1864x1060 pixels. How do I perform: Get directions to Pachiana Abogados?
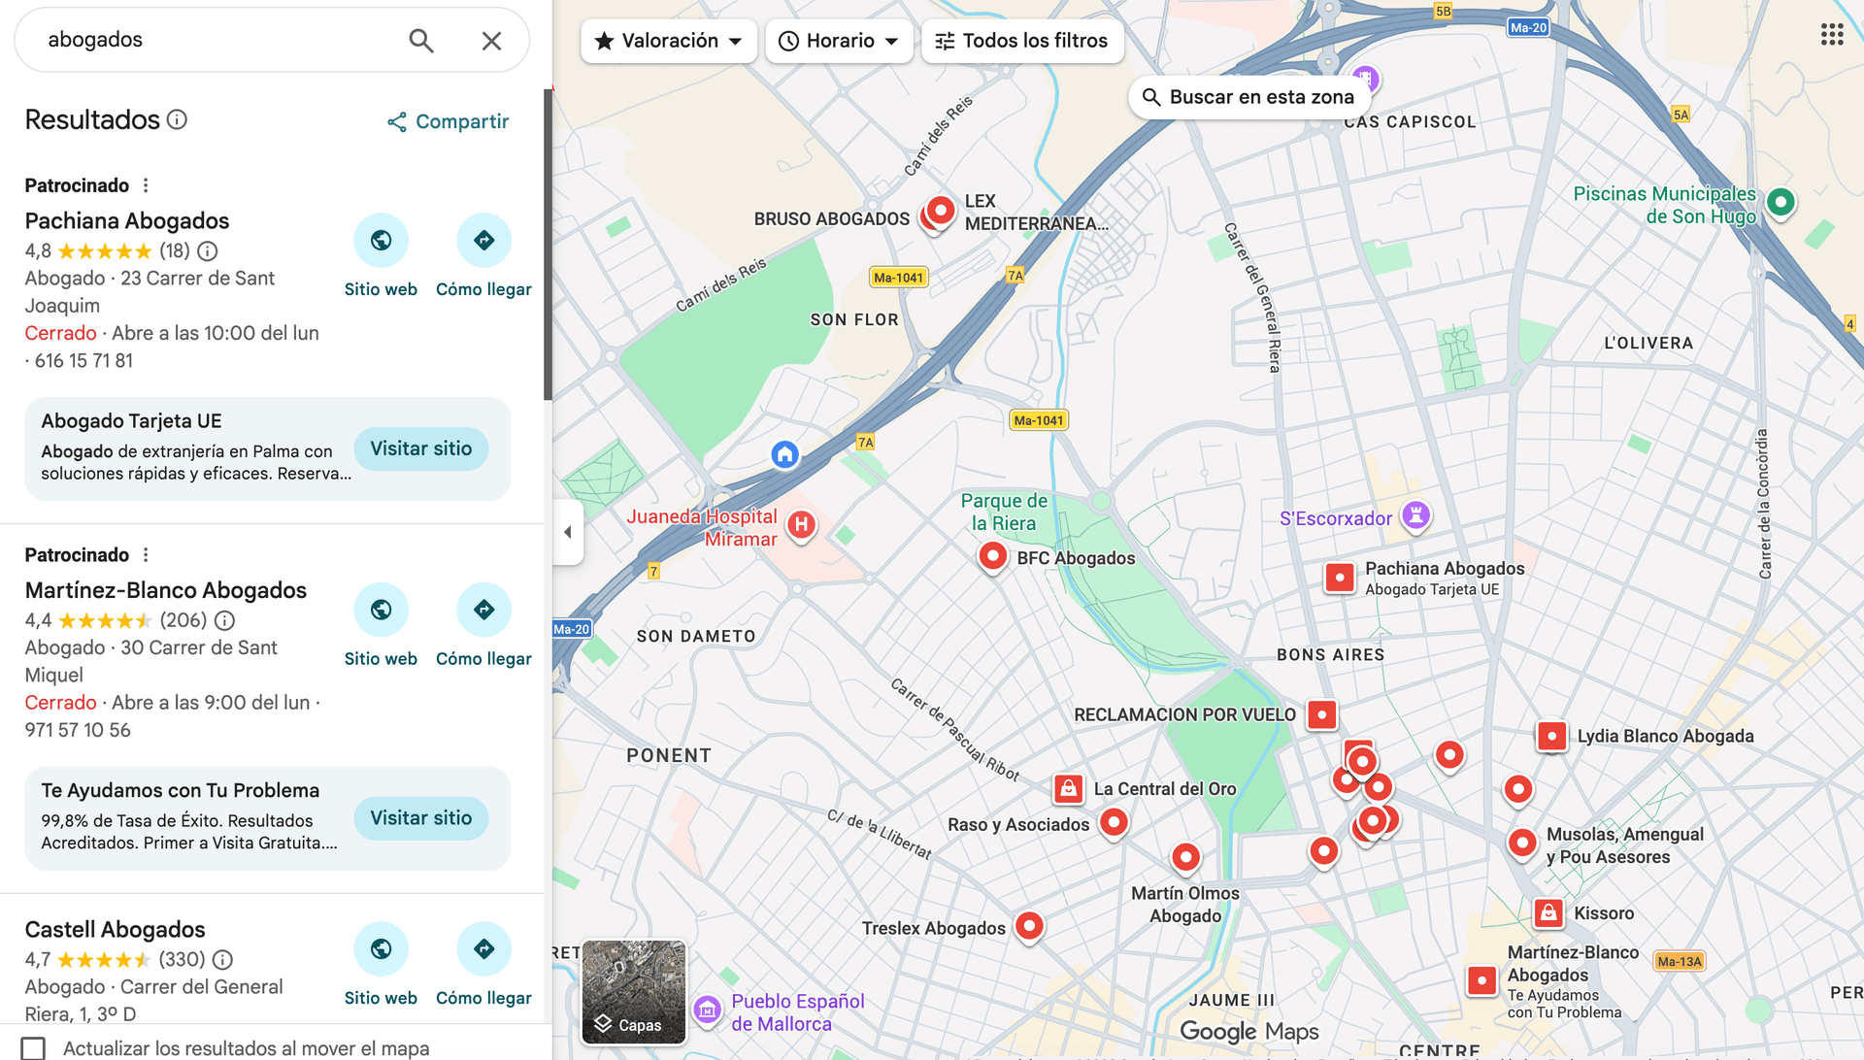(x=483, y=240)
